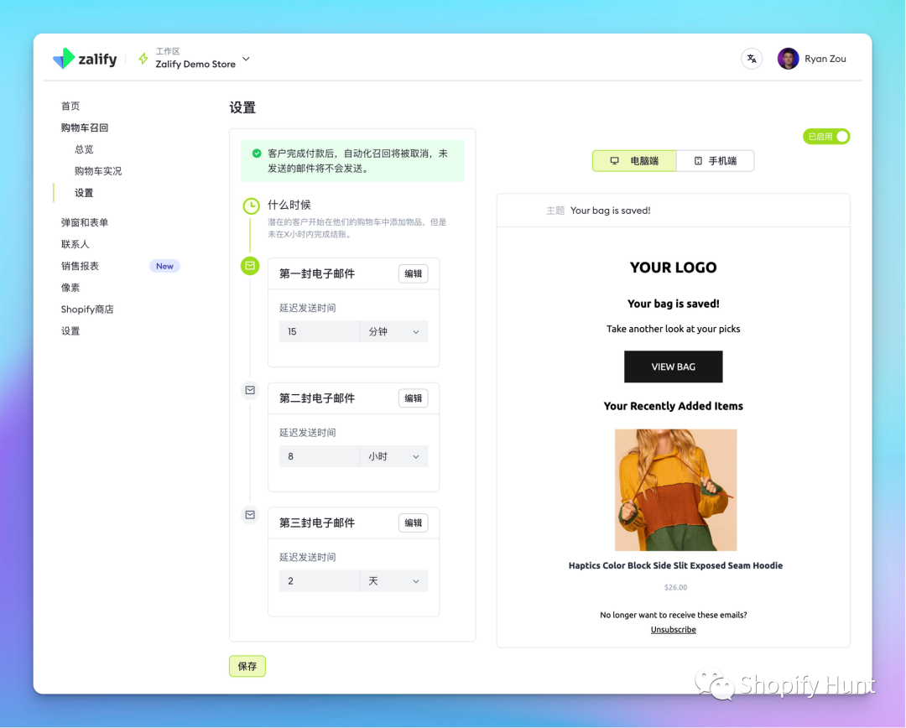
Task: Click the Unsubscribe link
Action: [673, 629]
